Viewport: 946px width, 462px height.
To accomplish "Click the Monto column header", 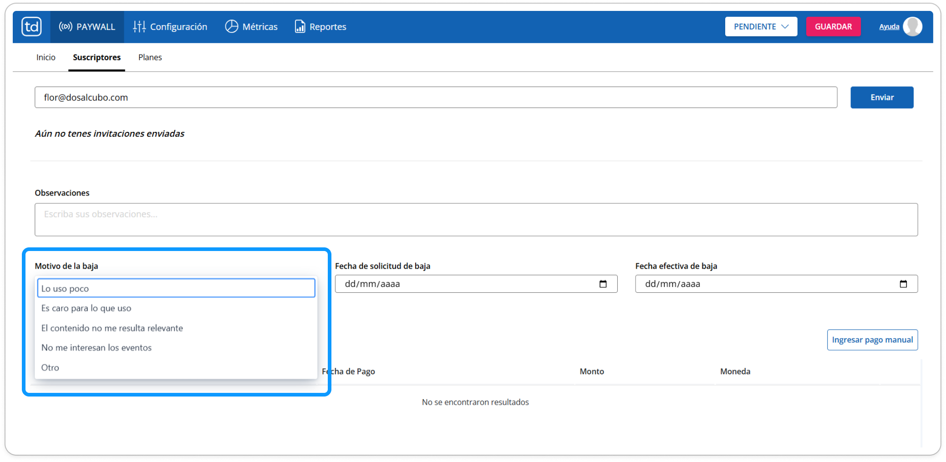I will tap(592, 372).
